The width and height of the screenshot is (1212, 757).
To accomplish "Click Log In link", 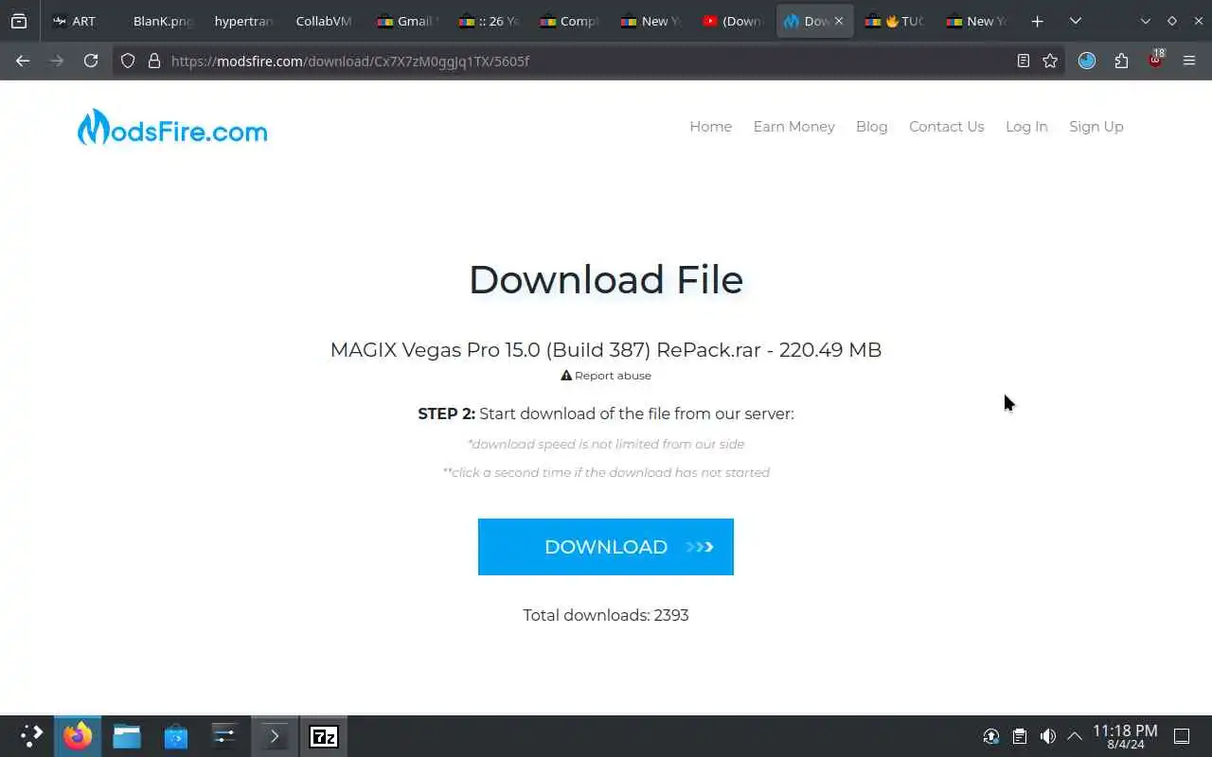I will (1026, 127).
